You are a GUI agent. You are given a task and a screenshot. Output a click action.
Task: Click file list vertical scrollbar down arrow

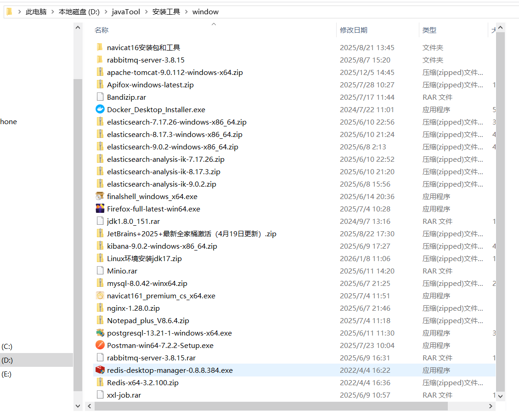(x=501, y=396)
